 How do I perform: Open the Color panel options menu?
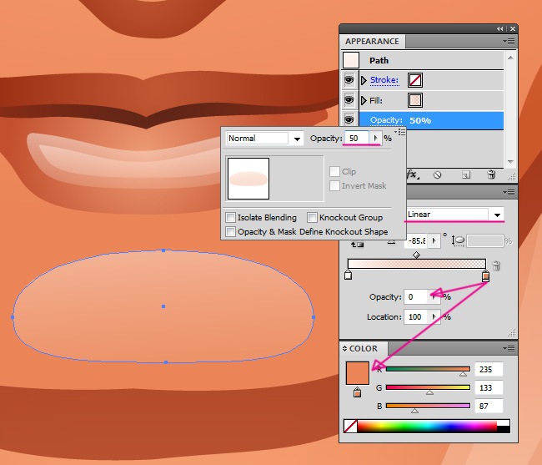(x=507, y=348)
